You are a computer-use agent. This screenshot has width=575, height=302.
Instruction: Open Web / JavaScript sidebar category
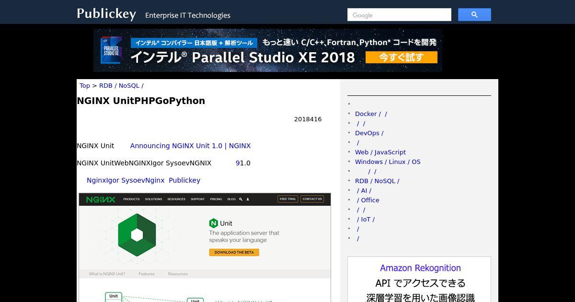[380, 152]
